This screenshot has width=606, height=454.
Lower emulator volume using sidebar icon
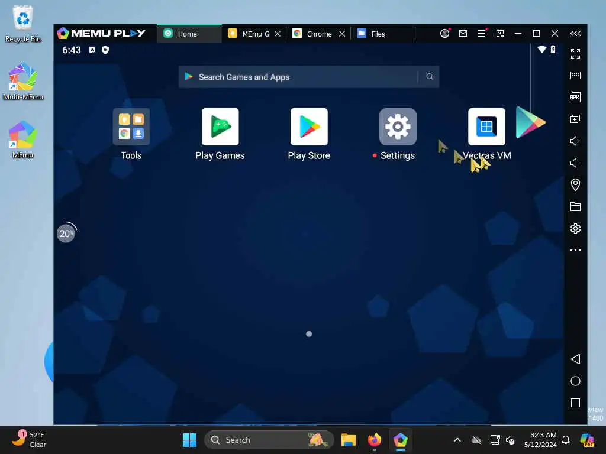(x=575, y=163)
